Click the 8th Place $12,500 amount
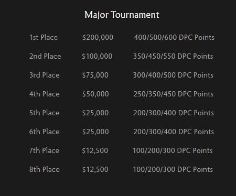Image resolution: width=236 pixels, height=196 pixels. (x=95, y=169)
